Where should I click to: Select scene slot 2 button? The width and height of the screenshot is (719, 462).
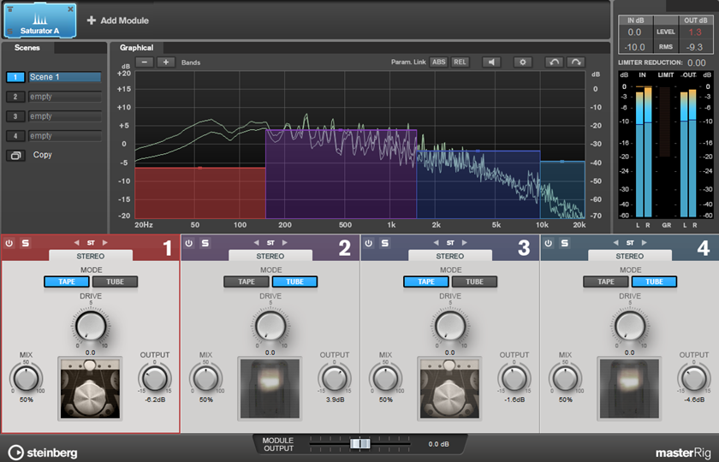(x=15, y=97)
